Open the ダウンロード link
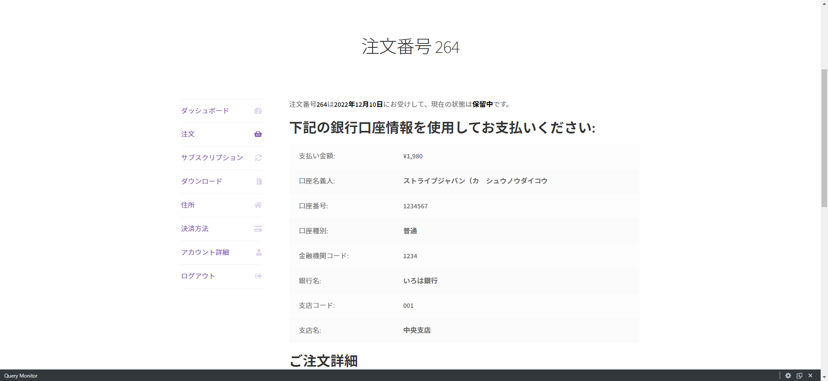This screenshot has height=381, width=828. (201, 181)
